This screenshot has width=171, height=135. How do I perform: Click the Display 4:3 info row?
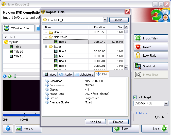pyautogui.click(x=85, y=89)
